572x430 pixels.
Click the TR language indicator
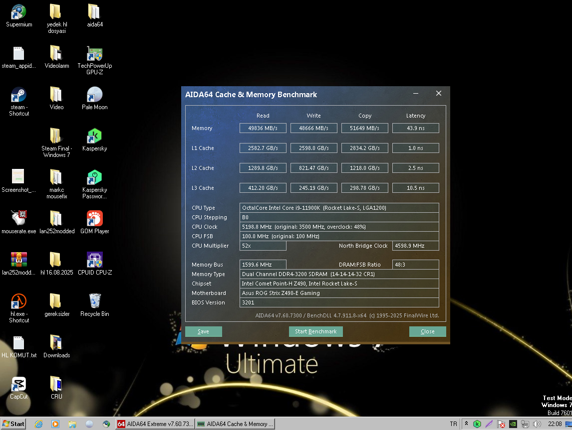click(453, 424)
